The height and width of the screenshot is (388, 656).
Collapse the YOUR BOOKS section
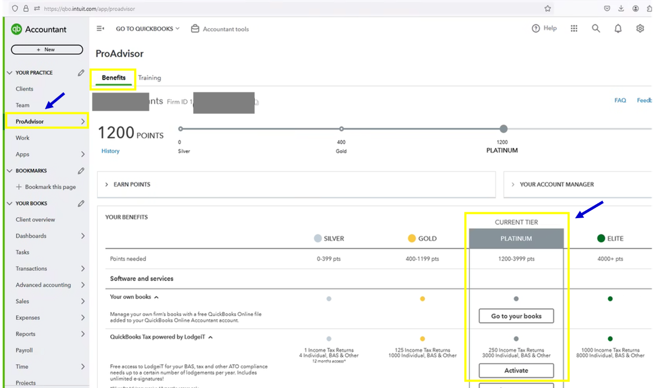pyautogui.click(x=10, y=204)
